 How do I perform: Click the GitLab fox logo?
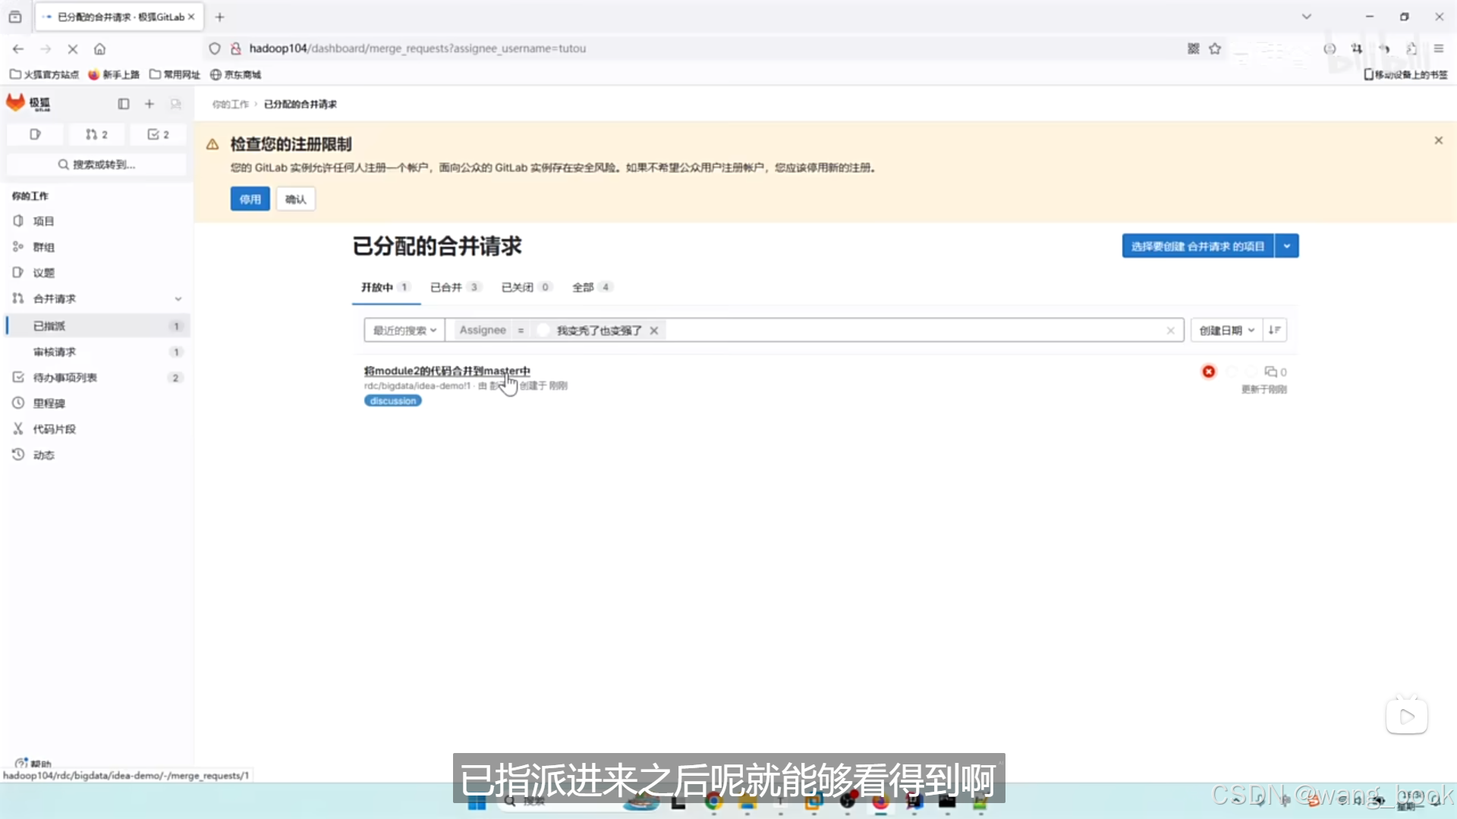coord(15,103)
